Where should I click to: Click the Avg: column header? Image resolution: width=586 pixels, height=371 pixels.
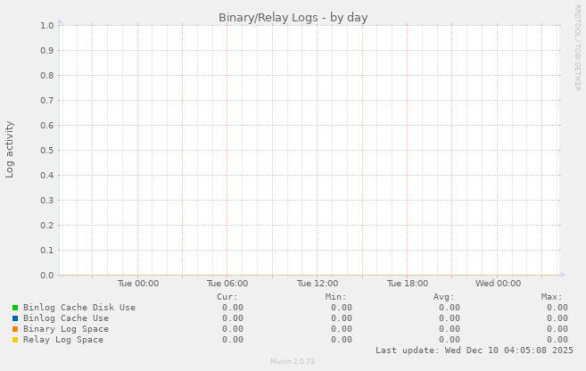point(443,297)
